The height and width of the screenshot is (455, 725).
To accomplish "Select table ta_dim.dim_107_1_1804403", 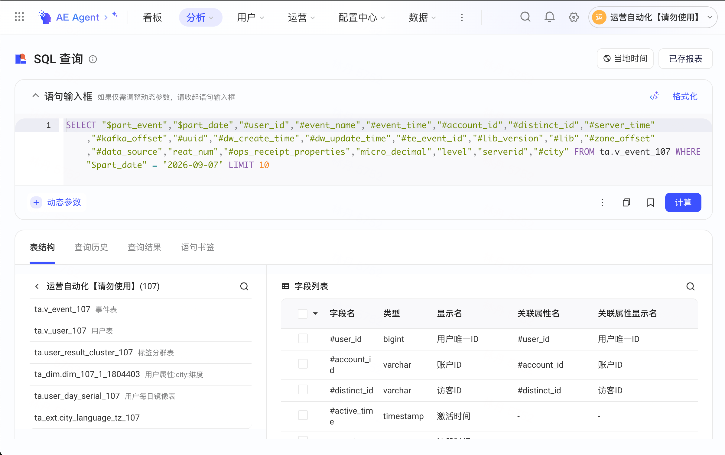I will [141, 374].
